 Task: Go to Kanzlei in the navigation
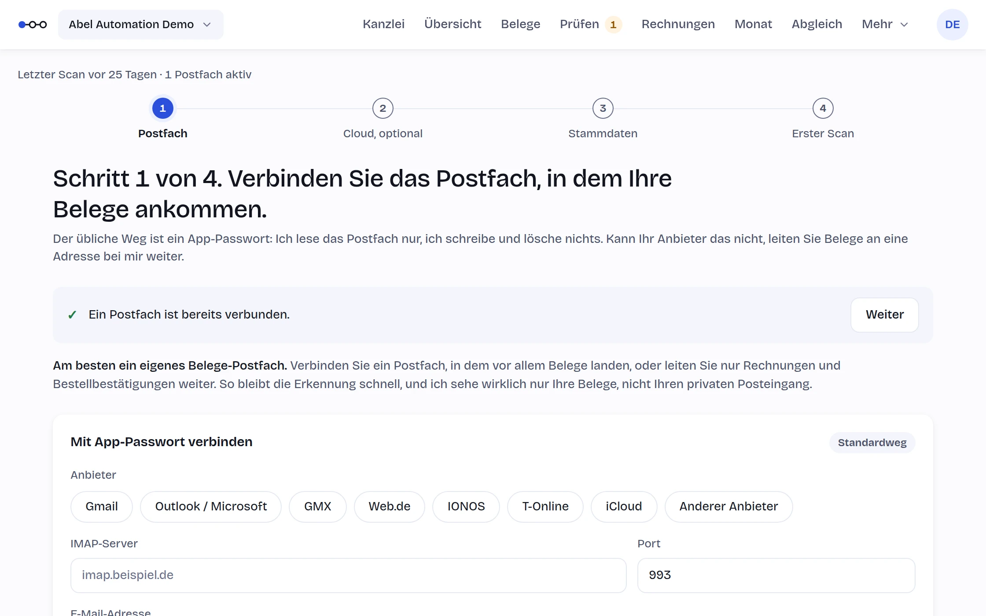[383, 24]
